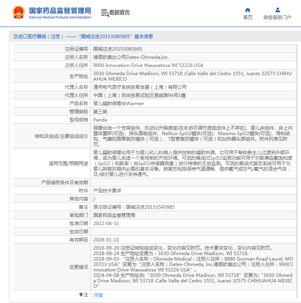Click the 注册人名称 label
The image size is (301, 303).
tap(76, 57)
